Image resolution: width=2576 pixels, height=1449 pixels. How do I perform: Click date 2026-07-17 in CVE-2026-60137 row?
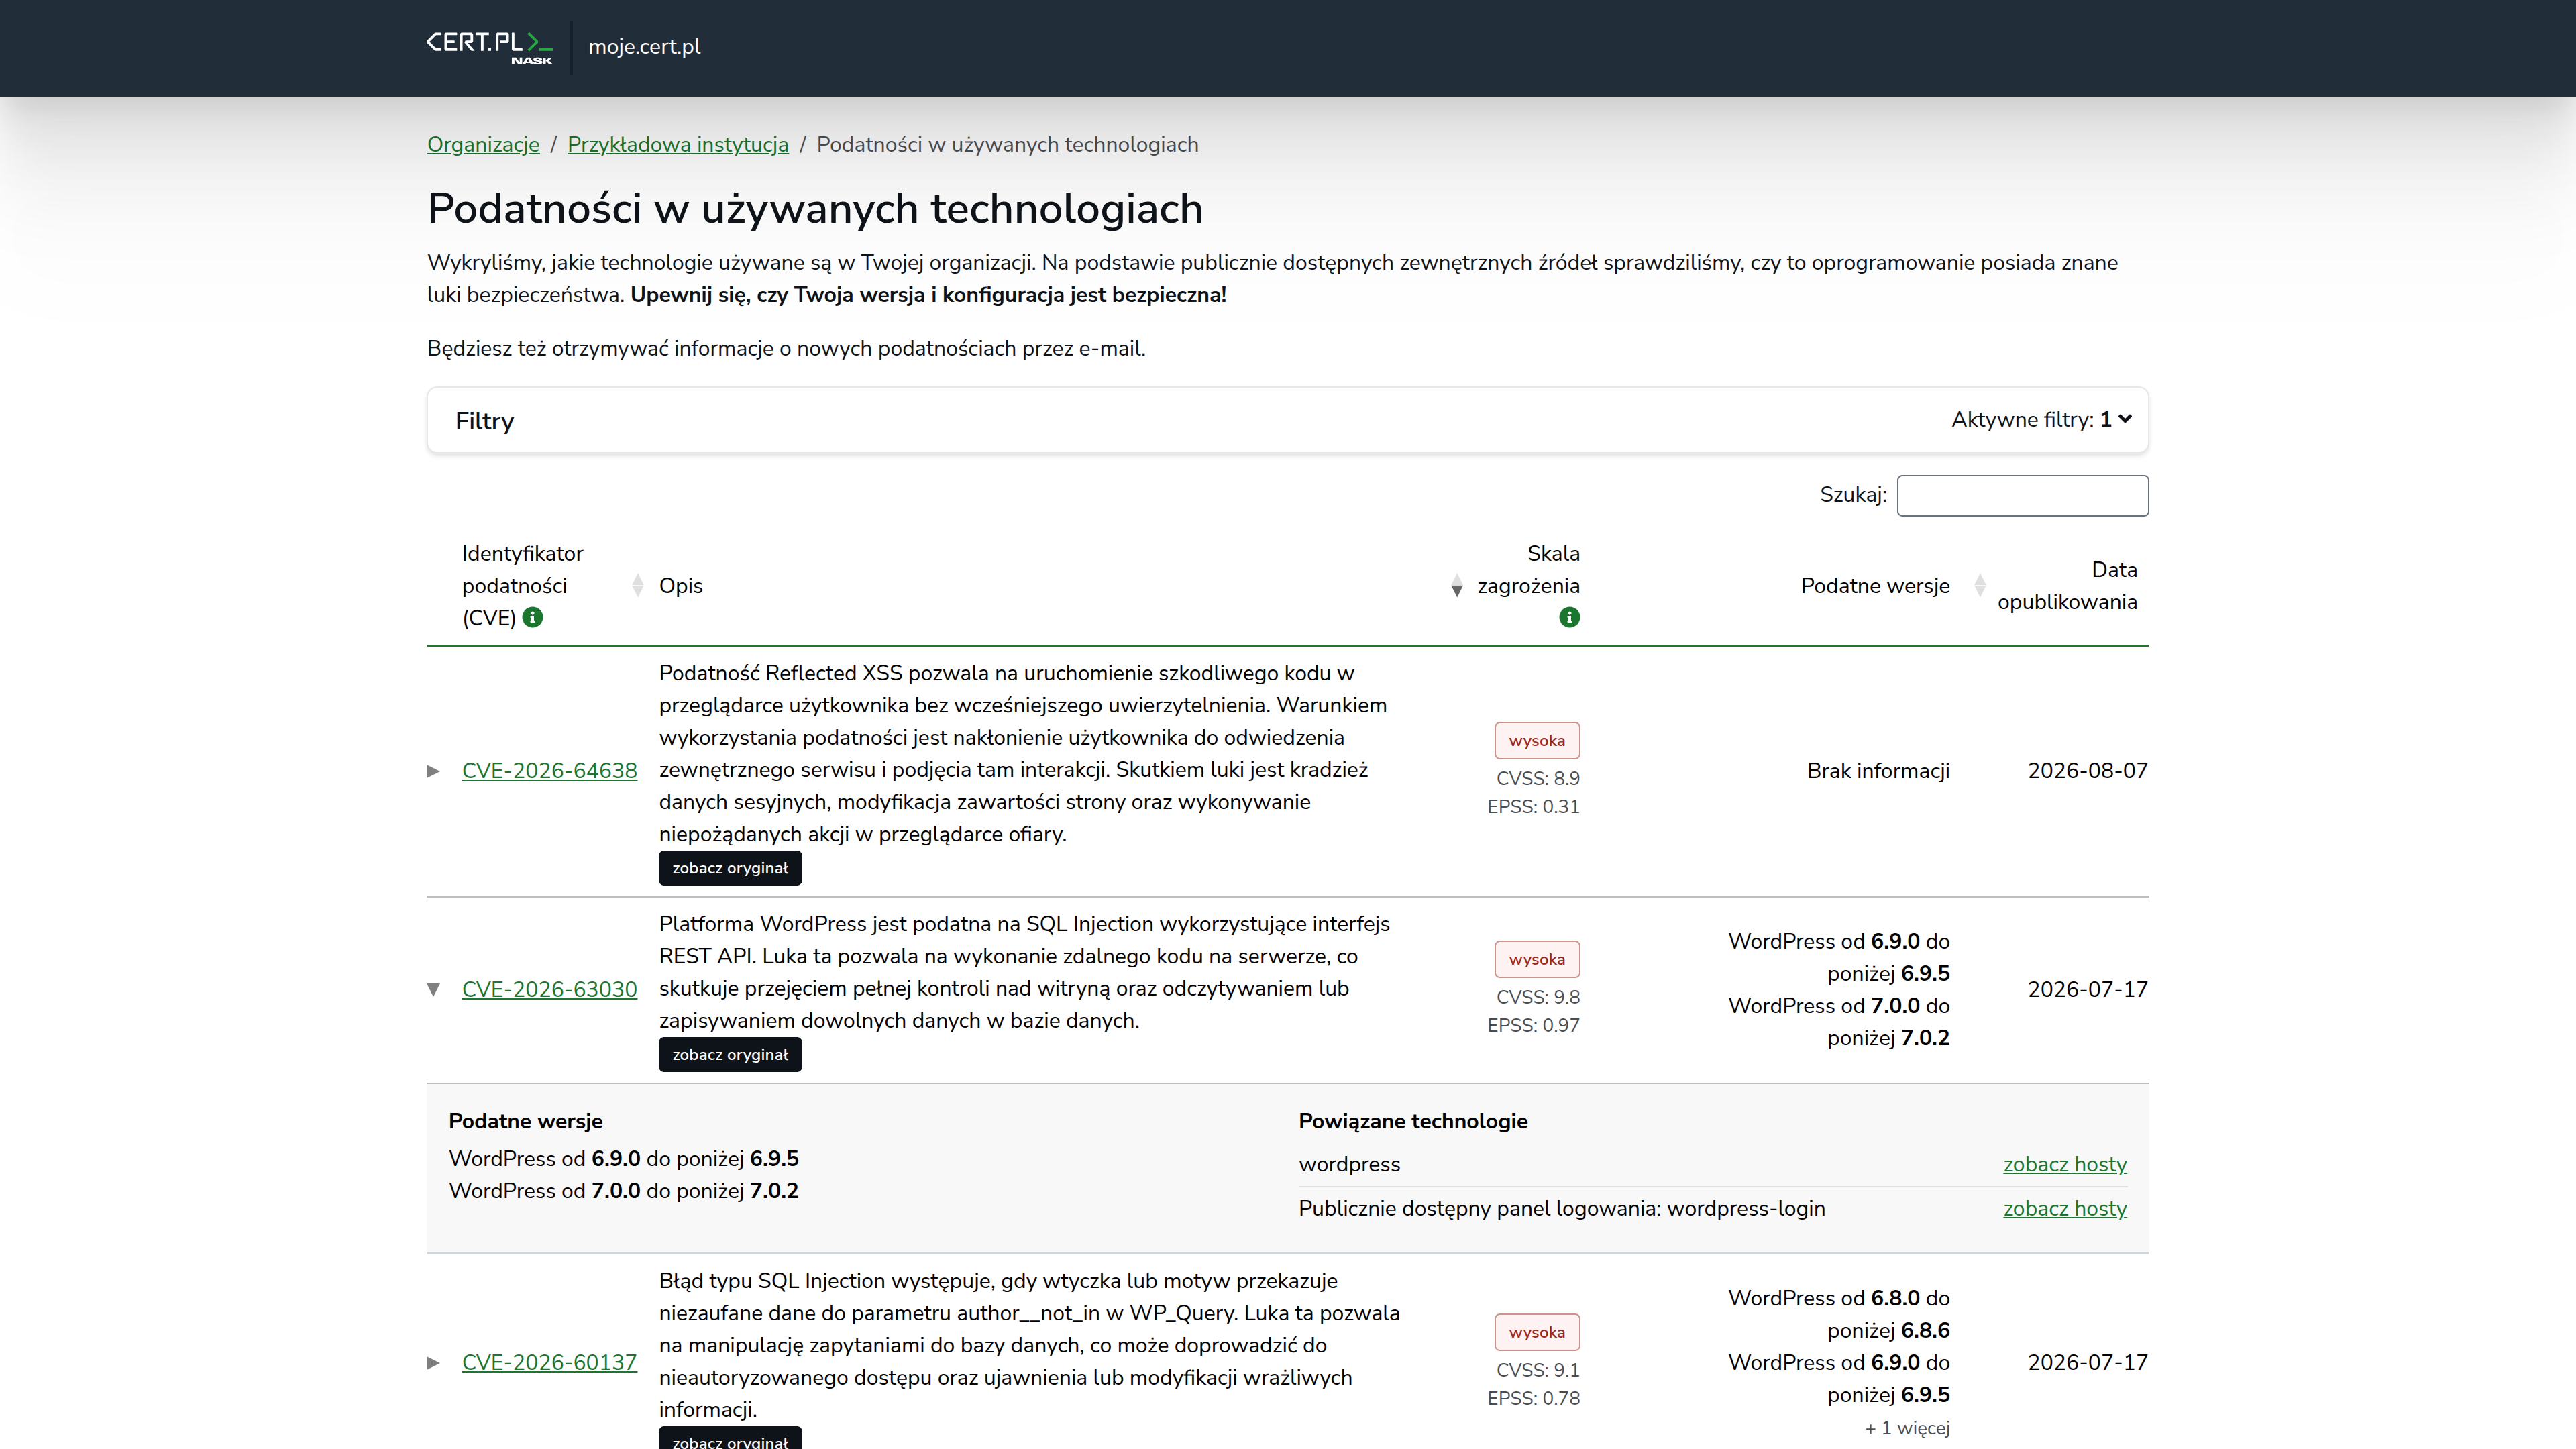[x=2087, y=1362]
